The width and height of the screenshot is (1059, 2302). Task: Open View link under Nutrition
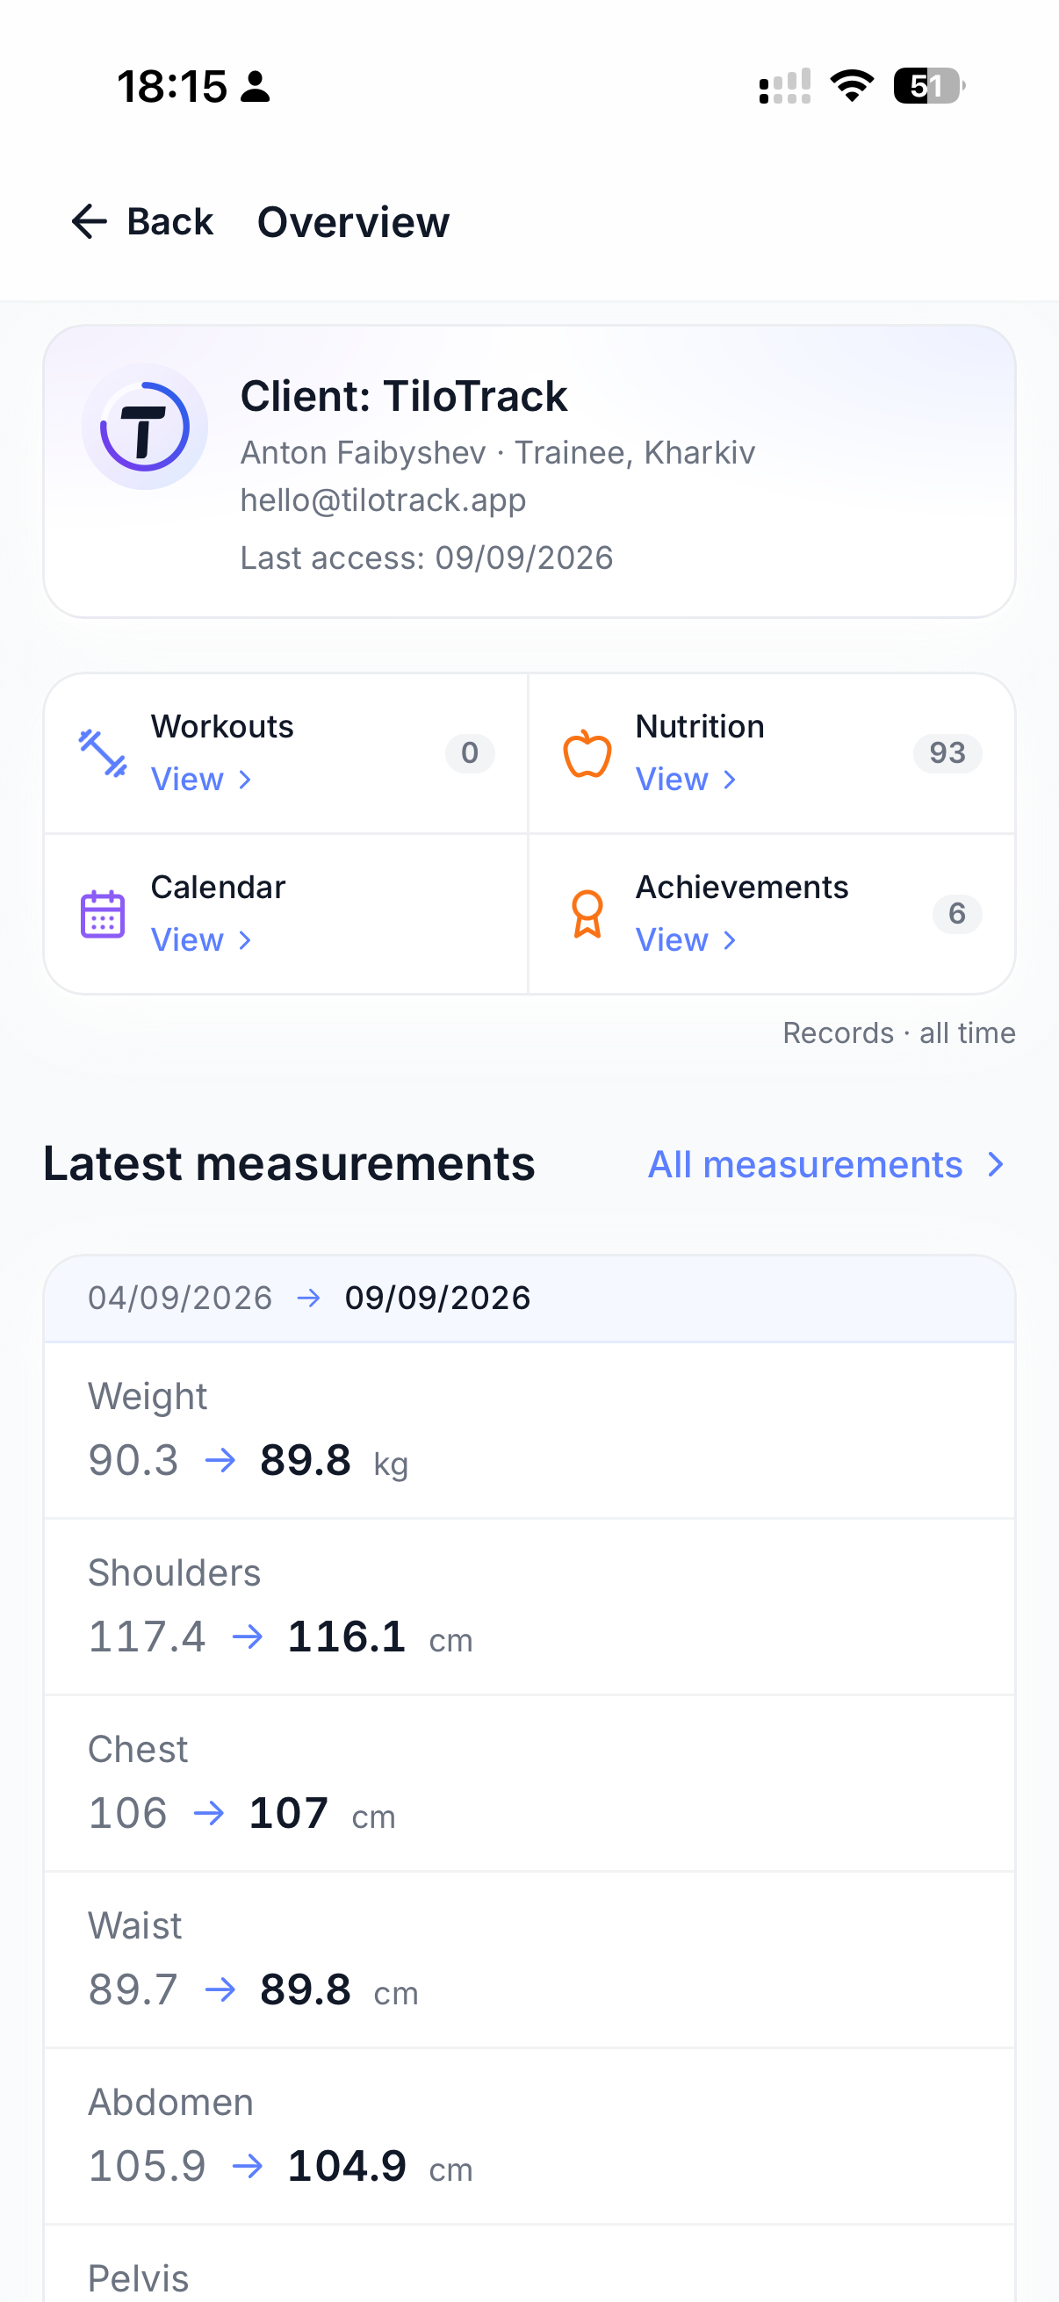coord(687,780)
